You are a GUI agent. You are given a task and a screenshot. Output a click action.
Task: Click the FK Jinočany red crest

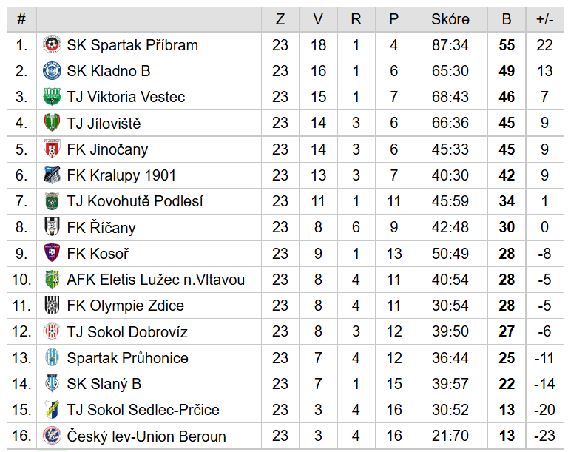(x=52, y=149)
